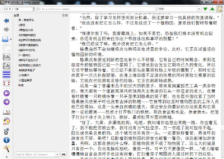Open chapter 3 in contents list

point(27,35)
